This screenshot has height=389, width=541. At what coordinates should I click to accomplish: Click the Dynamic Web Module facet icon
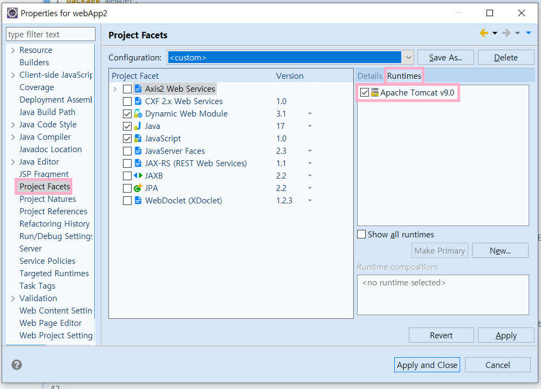pos(138,113)
